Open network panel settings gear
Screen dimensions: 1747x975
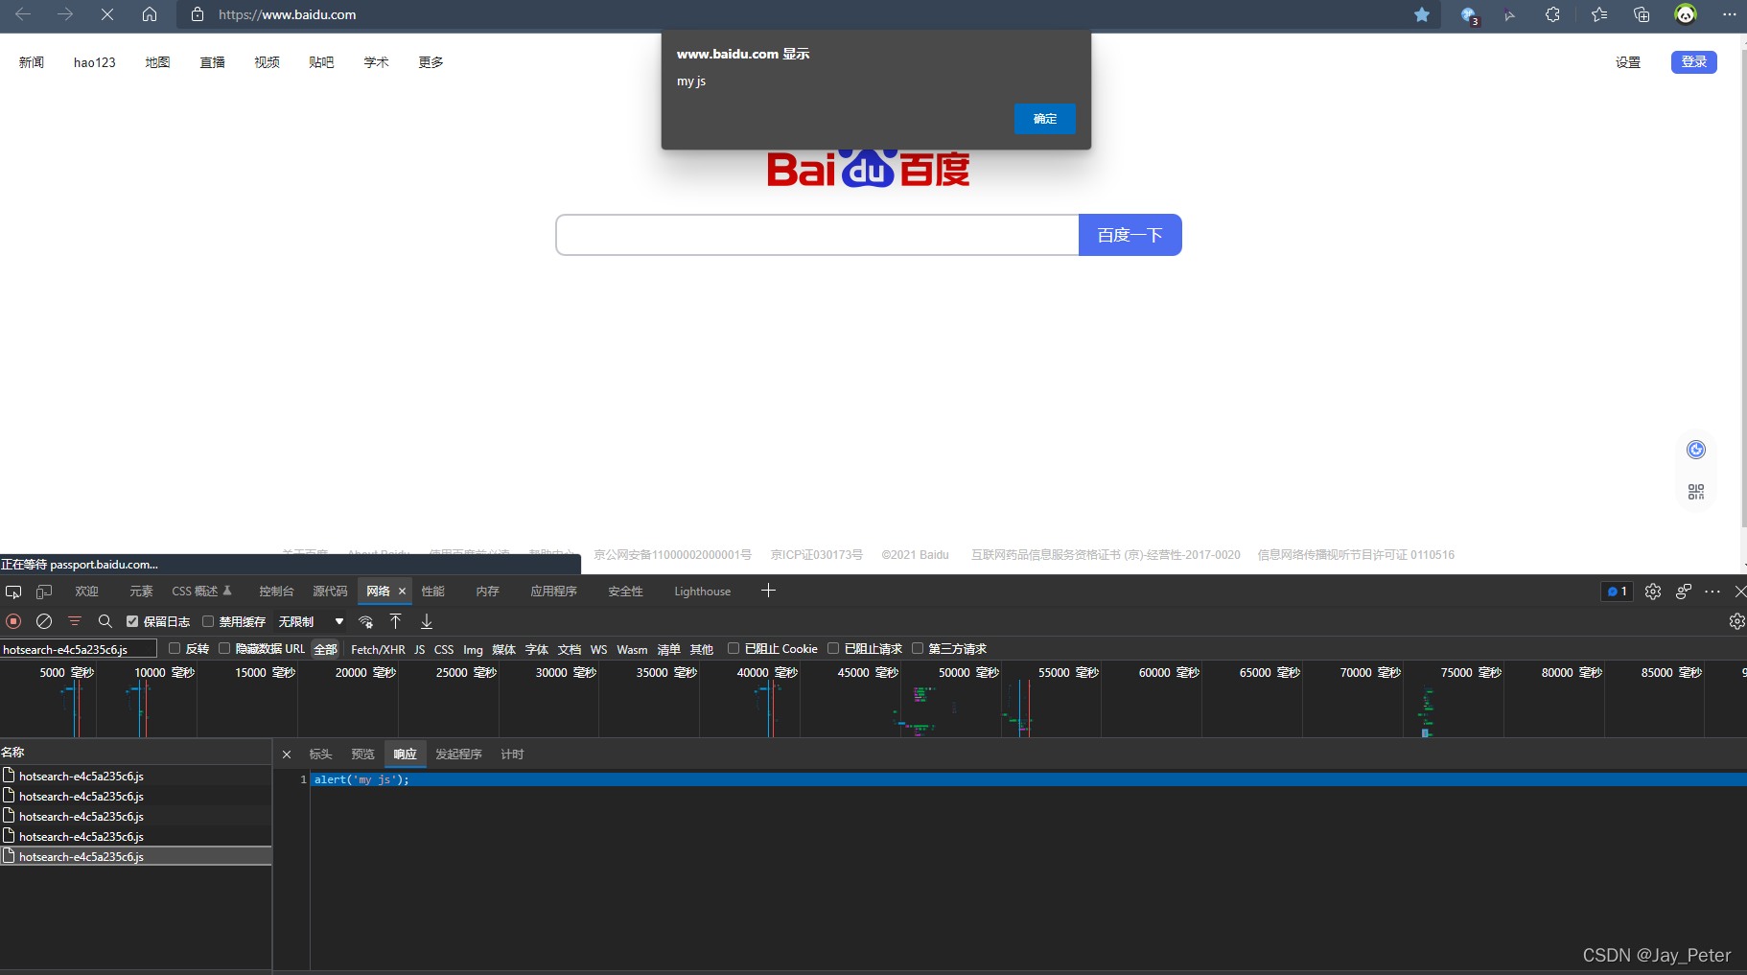[1736, 621]
